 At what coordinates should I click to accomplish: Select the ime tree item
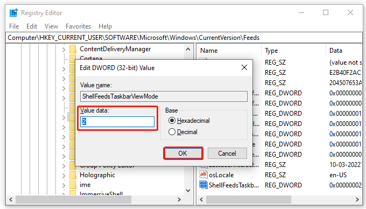point(85,185)
